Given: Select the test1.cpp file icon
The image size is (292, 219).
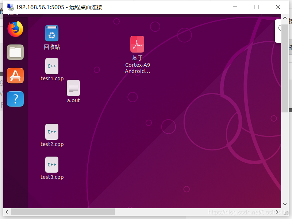Looking at the screenshot, I should coord(52,66).
